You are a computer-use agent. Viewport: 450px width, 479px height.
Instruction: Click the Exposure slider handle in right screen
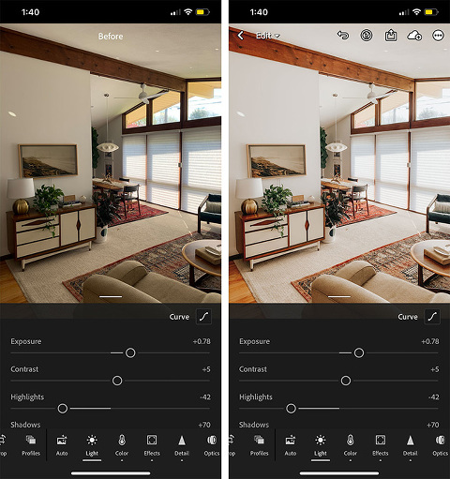[x=359, y=353]
